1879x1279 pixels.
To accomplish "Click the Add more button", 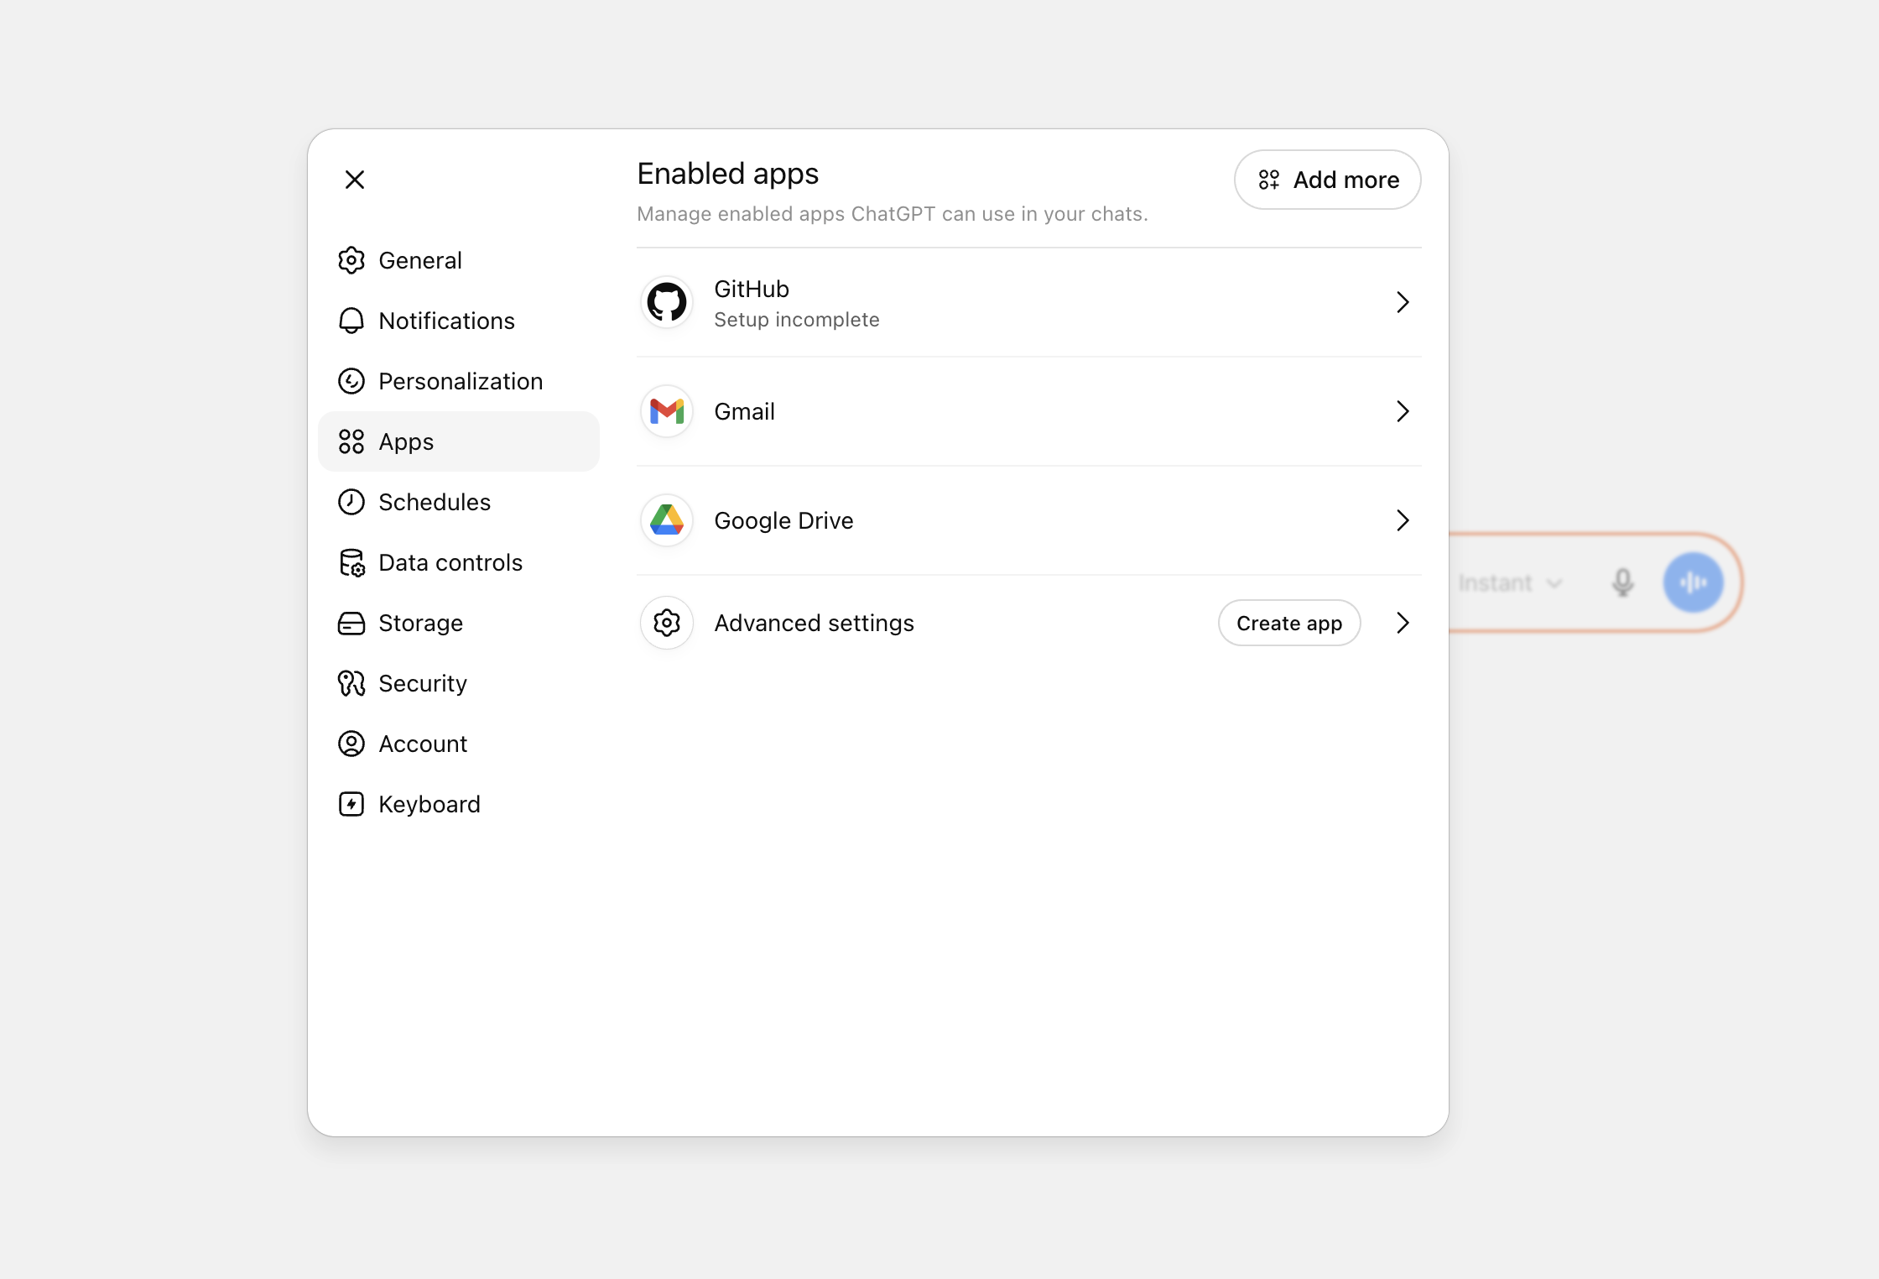I will pos(1327,180).
